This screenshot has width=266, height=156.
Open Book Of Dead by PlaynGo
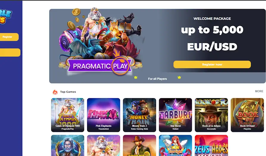(x=247, y=115)
